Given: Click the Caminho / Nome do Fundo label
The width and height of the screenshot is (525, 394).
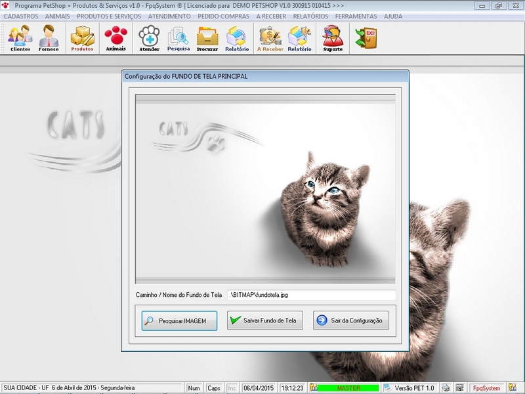Looking at the screenshot, I should (178, 295).
